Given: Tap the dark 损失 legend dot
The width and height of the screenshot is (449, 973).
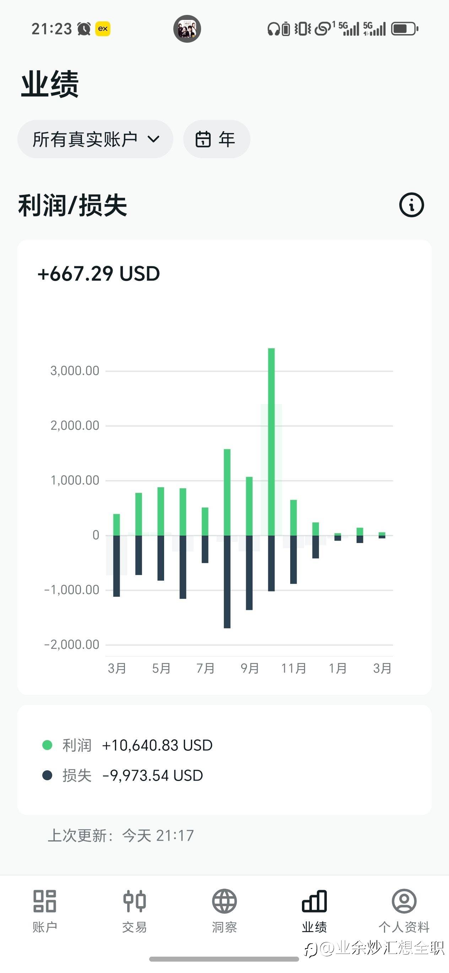Looking at the screenshot, I should 47,776.
